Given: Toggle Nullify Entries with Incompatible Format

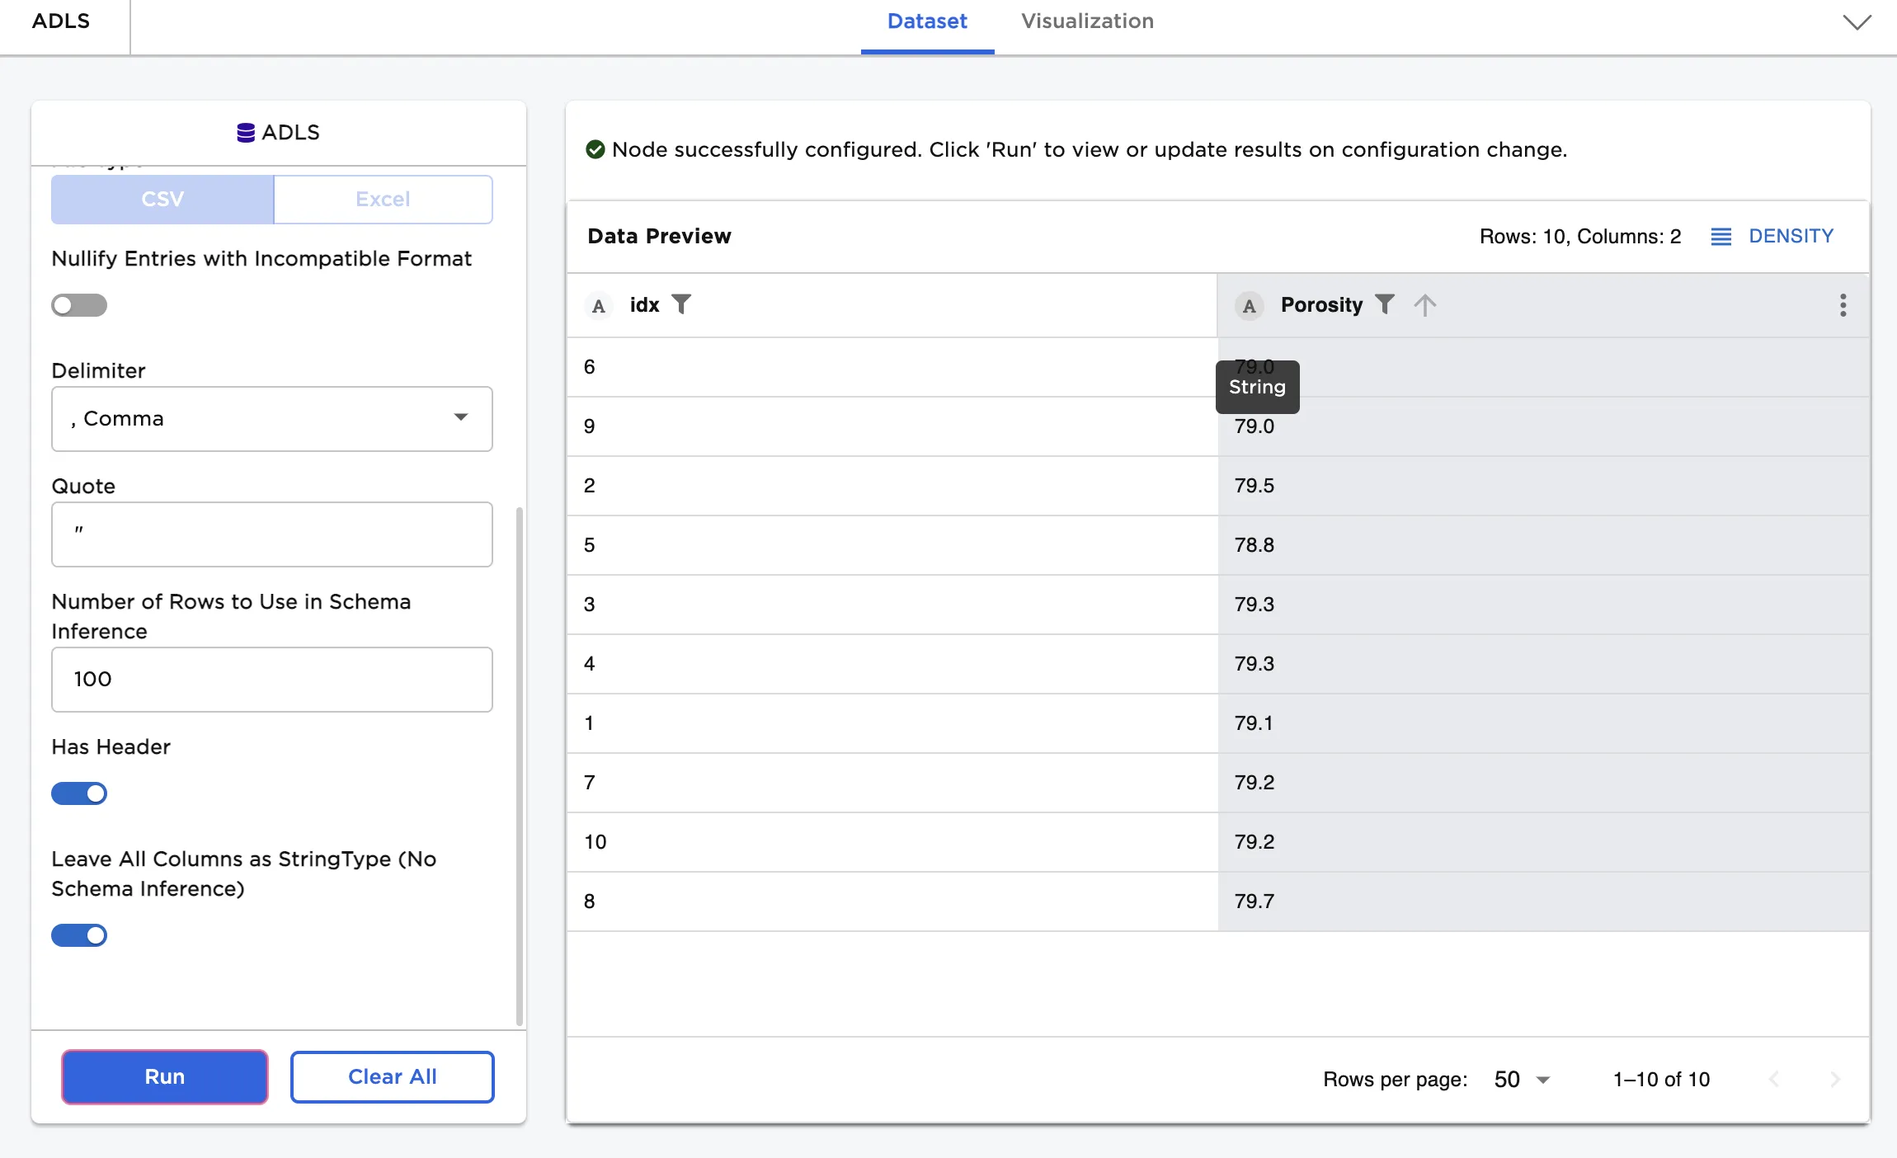Looking at the screenshot, I should 79,305.
